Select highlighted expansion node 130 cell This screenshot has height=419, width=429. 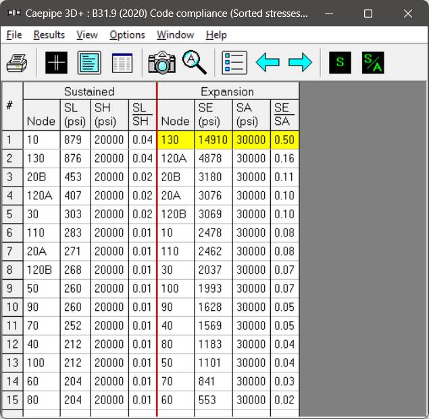click(x=176, y=140)
